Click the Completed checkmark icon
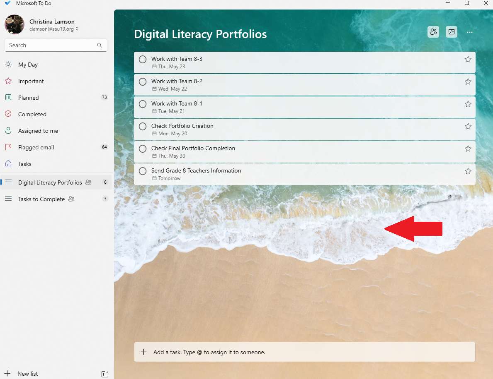 (x=8, y=114)
